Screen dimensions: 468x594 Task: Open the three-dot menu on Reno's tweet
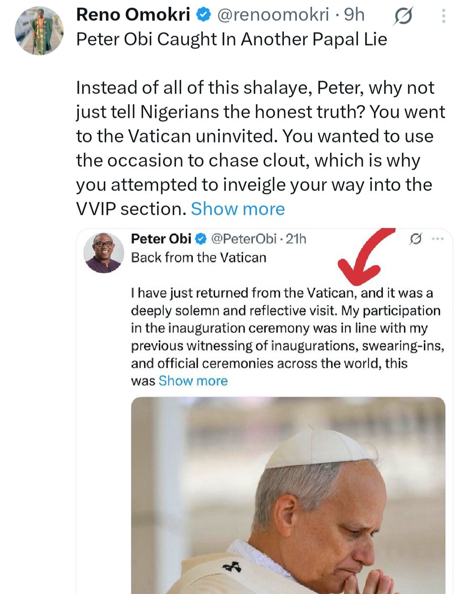[x=443, y=17]
